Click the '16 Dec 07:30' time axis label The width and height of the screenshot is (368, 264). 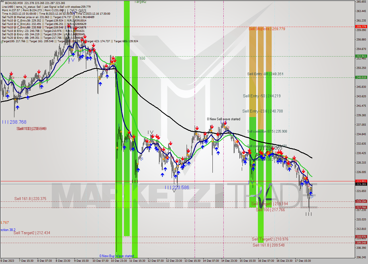(266, 261)
